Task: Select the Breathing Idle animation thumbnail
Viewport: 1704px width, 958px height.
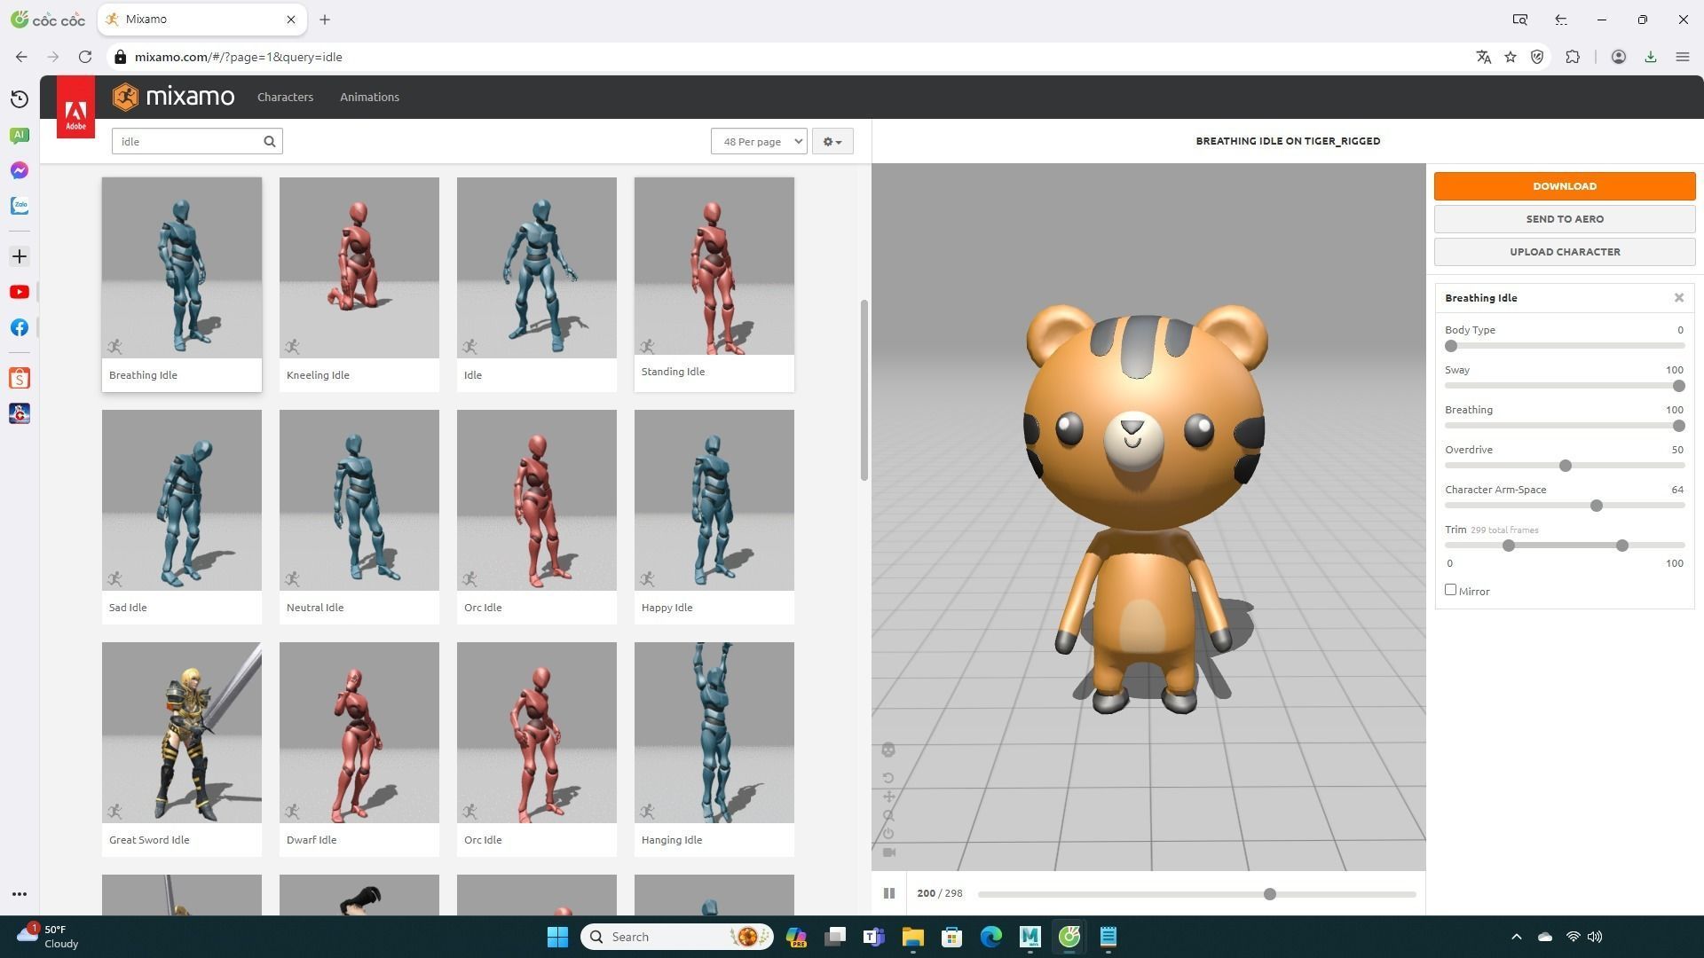Action: 182,268
